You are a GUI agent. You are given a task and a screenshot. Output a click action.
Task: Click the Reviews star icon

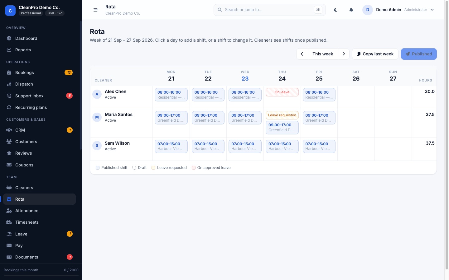pos(9,153)
